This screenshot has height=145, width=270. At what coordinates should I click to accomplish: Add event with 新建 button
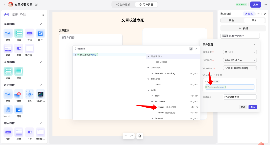[x=243, y=28]
